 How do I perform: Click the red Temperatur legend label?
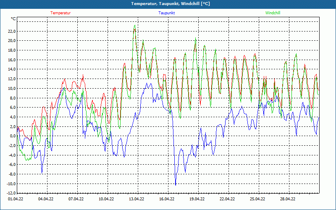[60, 13]
